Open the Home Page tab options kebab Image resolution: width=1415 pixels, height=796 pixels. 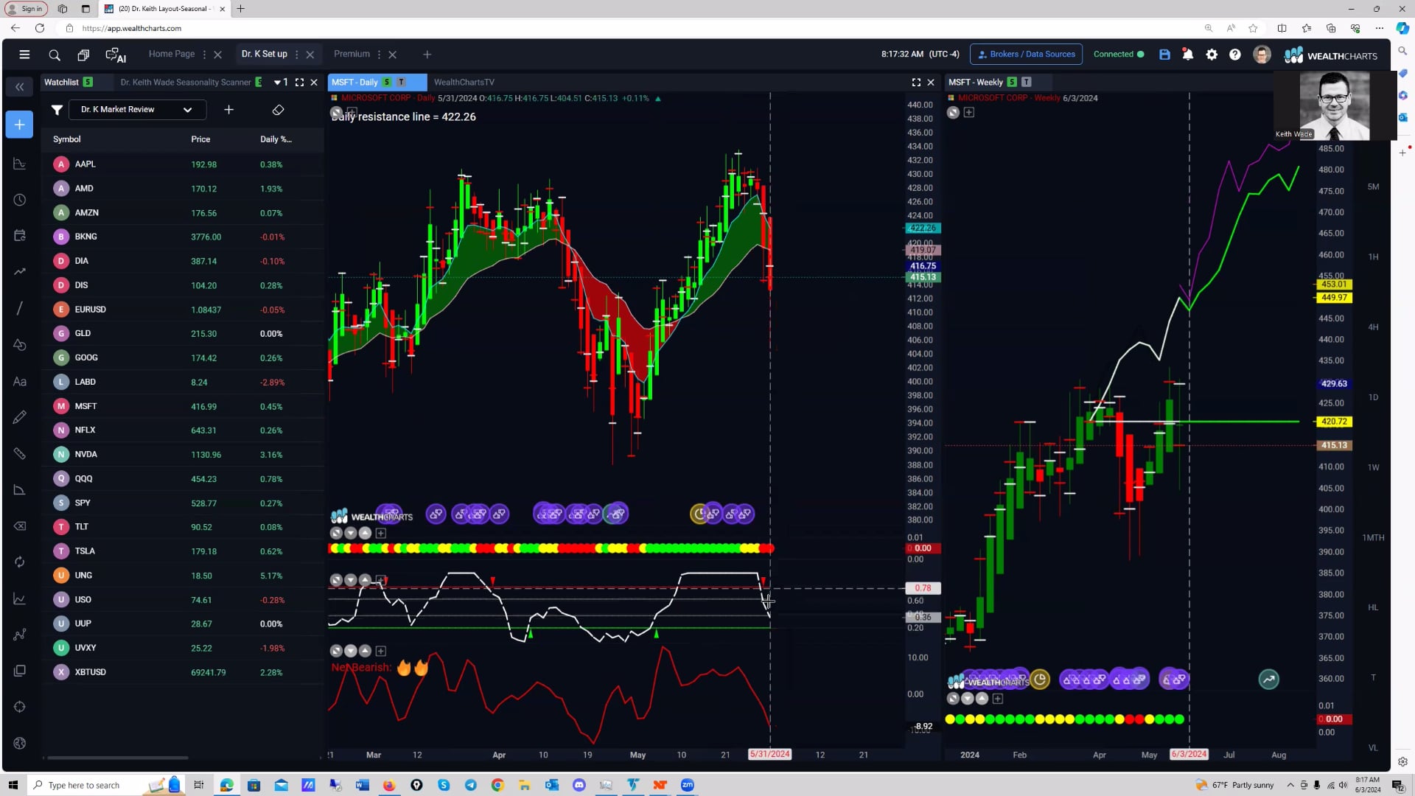point(205,55)
